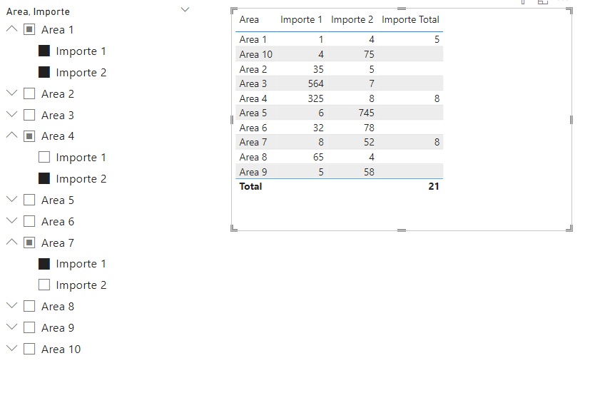Expand the Area 2 tree node

point(12,93)
